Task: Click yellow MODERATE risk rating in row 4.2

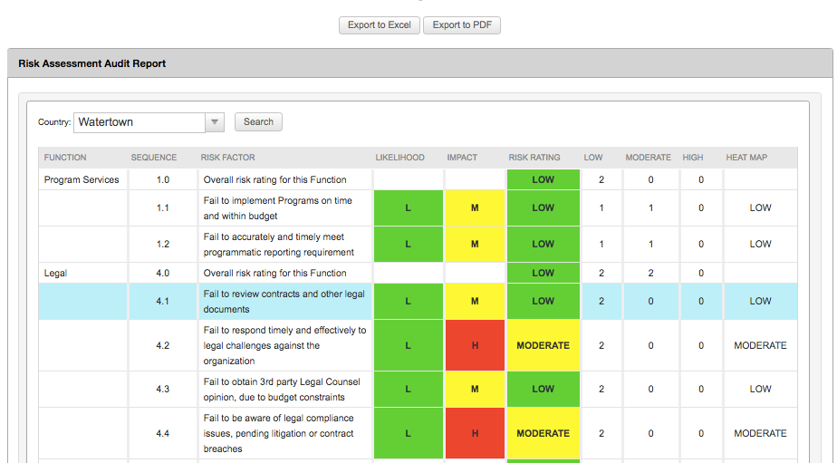Action: [543, 345]
